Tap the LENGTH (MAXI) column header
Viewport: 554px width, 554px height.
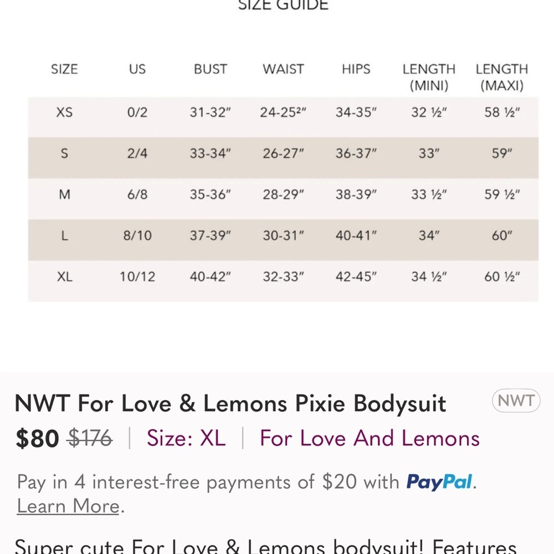click(x=502, y=77)
